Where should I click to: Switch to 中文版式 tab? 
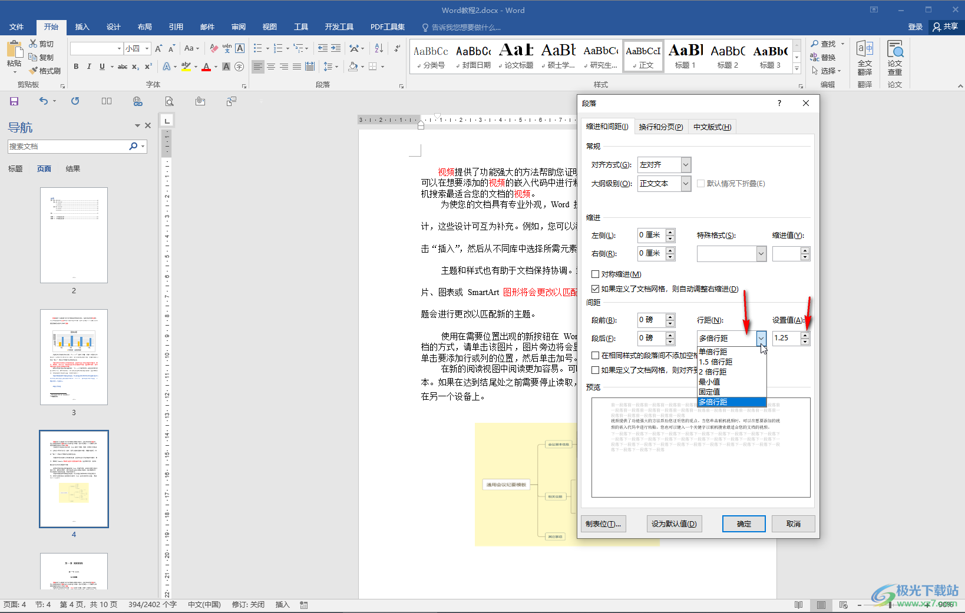tap(712, 127)
